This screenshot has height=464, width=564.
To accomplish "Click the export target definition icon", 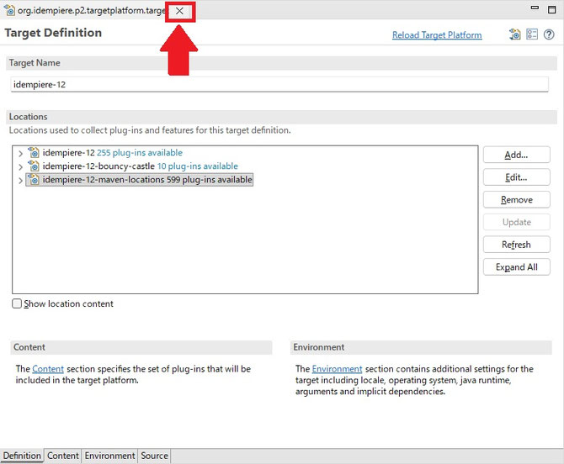I will (532, 34).
